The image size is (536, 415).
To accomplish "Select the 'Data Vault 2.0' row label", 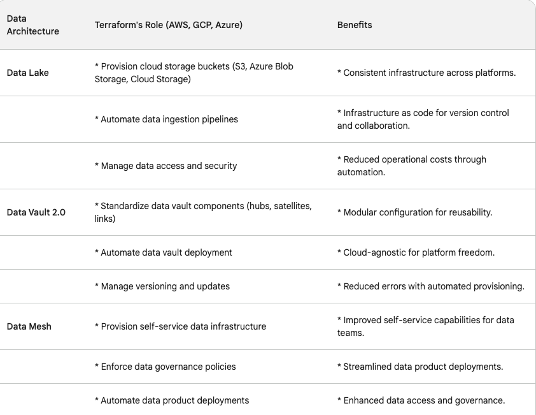I will point(36,212).
